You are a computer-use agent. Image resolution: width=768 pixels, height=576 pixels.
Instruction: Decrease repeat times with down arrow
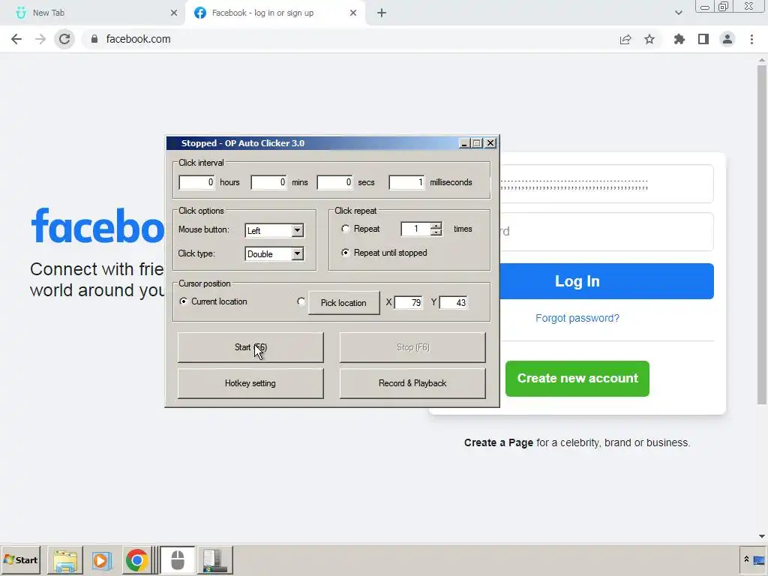pyautogui.click(x=436, y=232)
